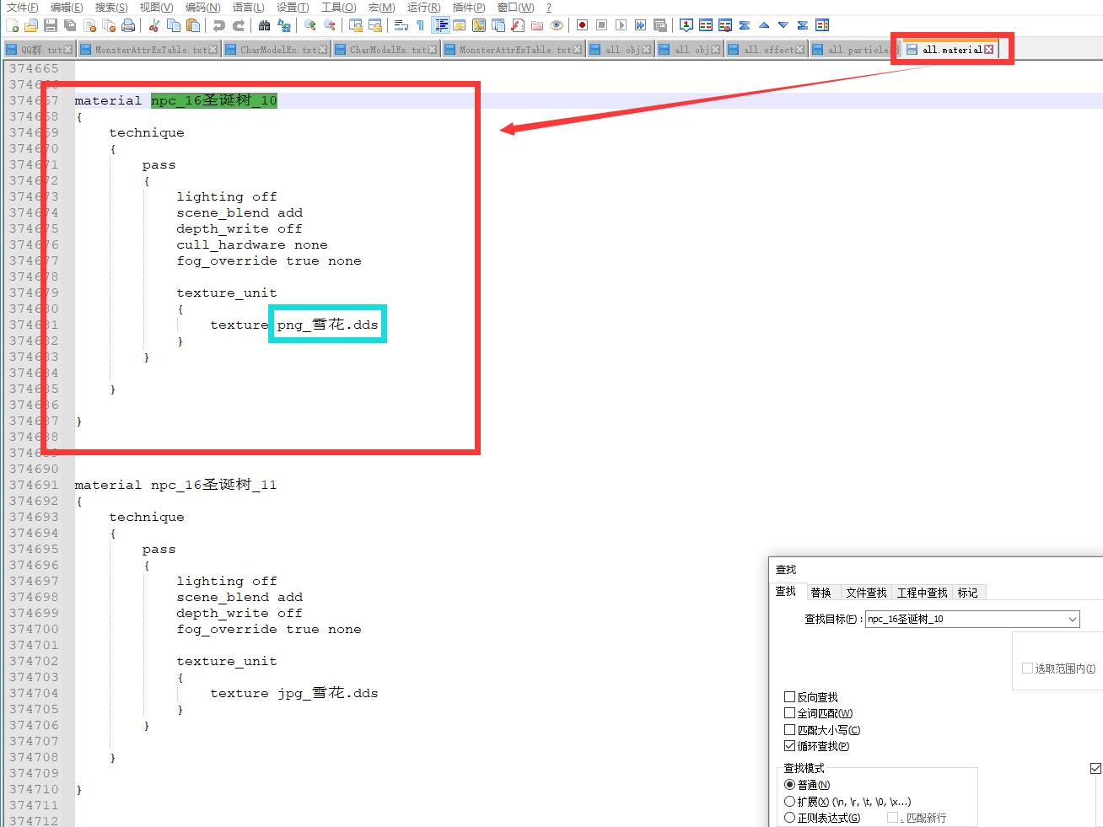The height and width of the screenshot is (827, 1103).
Task: Click the highlighted npc_16圣诞树_10 match
Action: point(214,100)
